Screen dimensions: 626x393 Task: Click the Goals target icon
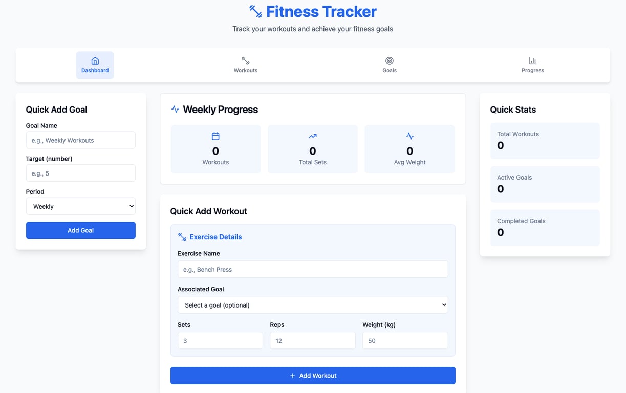(390, 60)
